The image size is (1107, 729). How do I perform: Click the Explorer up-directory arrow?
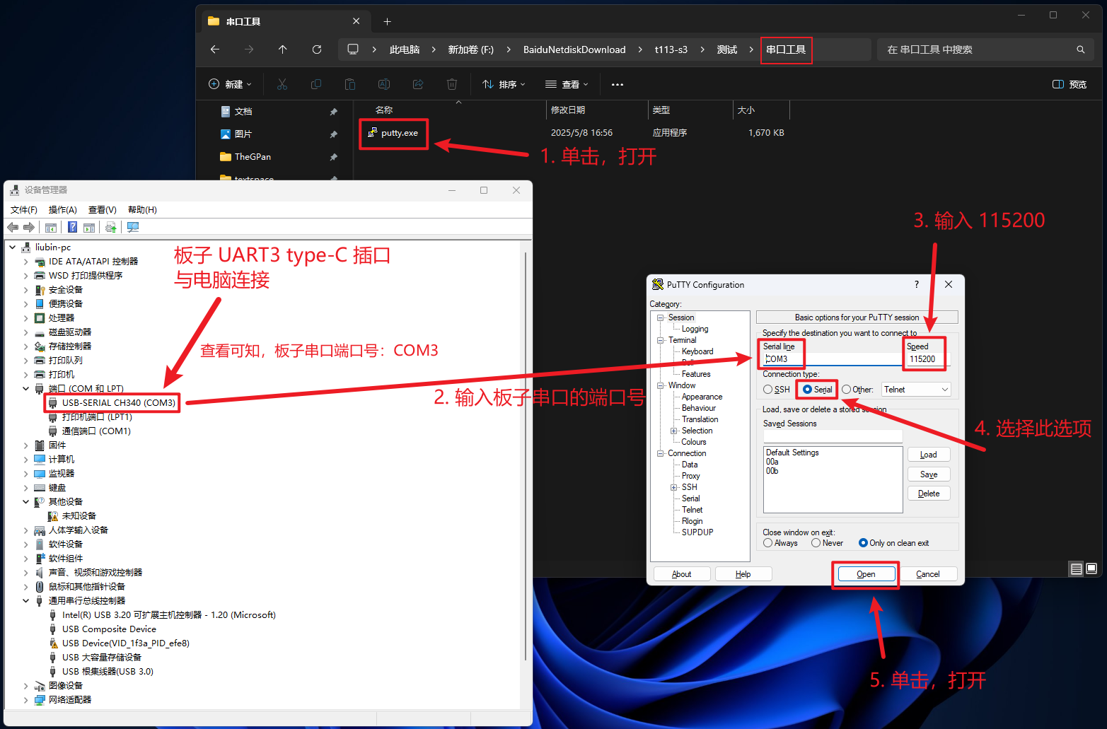click(283, 49)
